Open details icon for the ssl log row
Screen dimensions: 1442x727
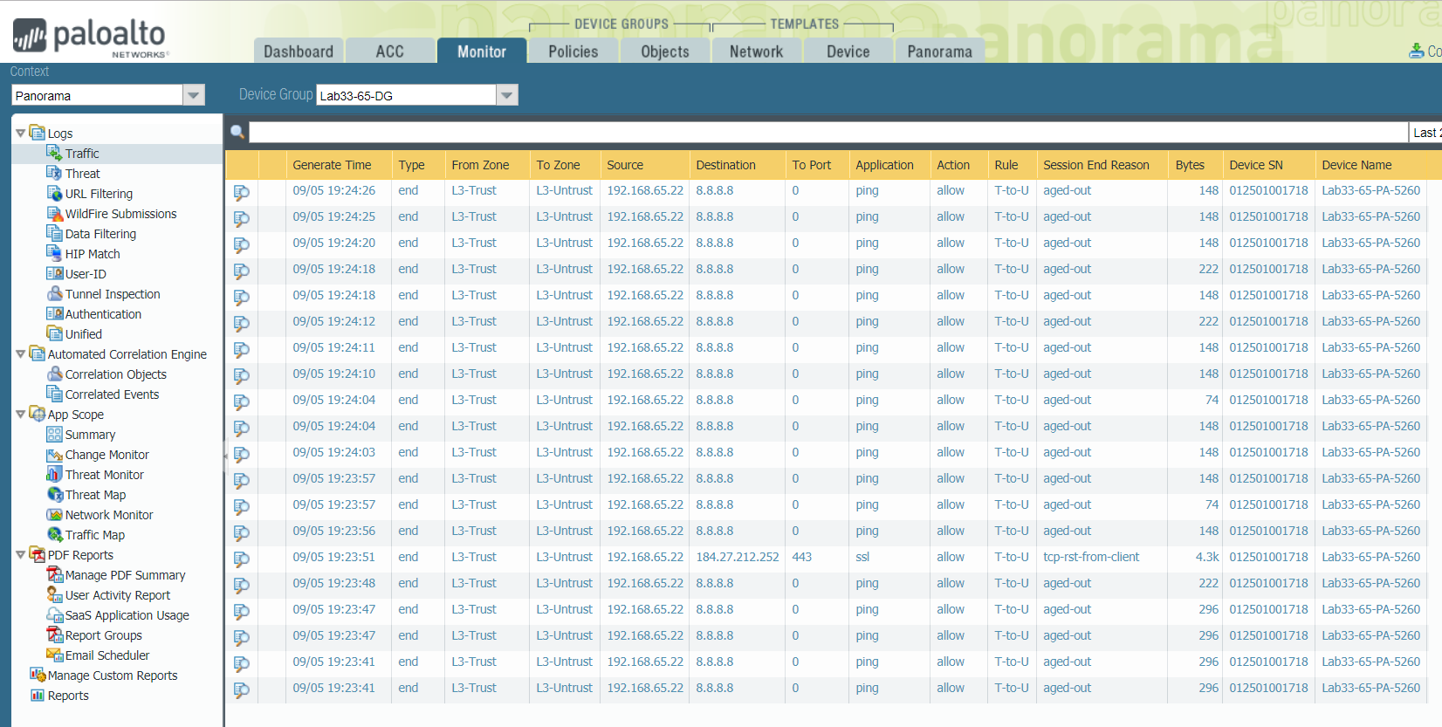[x=242, y=559]
